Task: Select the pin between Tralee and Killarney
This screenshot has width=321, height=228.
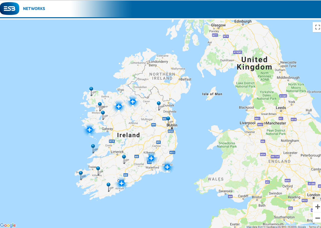Action: 98,171
